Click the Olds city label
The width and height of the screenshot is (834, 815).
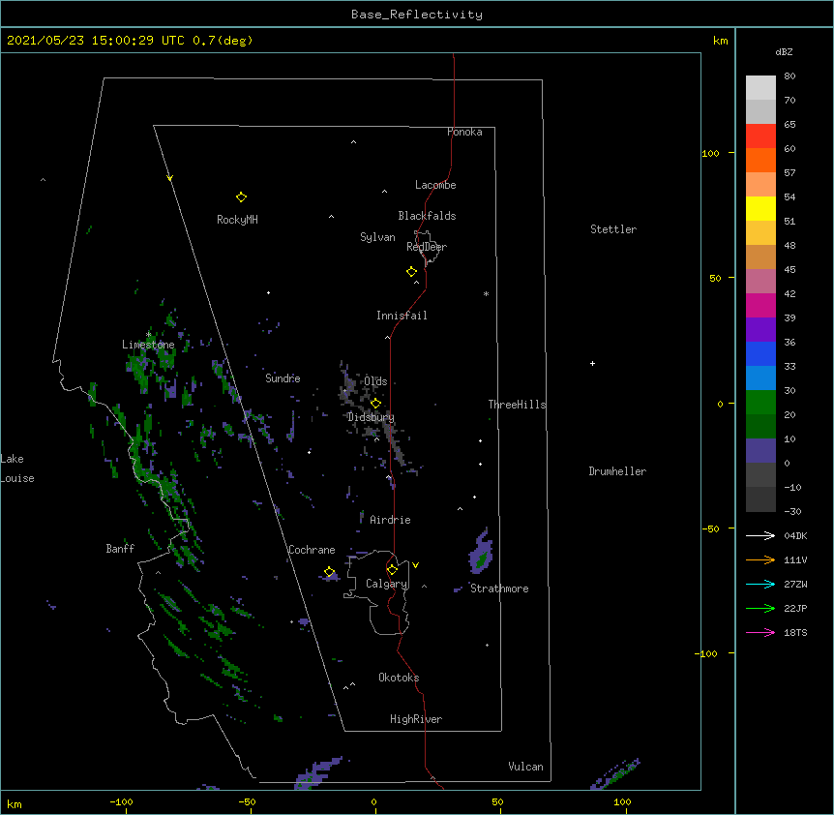(x=375, y=381)
